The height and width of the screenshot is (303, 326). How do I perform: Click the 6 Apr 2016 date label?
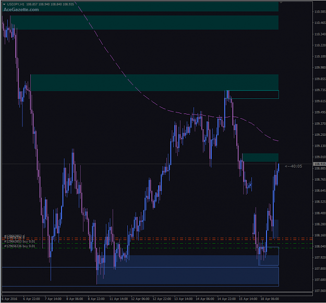pos(9,299)
